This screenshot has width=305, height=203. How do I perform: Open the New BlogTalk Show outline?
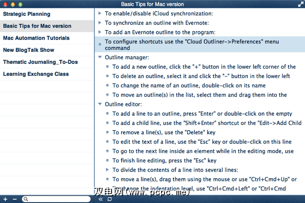click(47, 50)
